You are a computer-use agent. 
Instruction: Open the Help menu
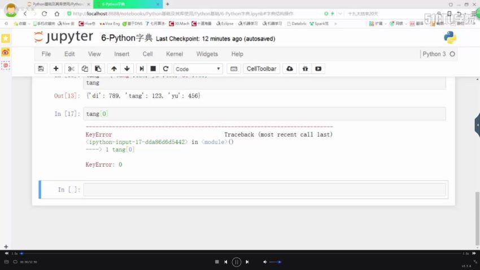[x=237, y=54]
